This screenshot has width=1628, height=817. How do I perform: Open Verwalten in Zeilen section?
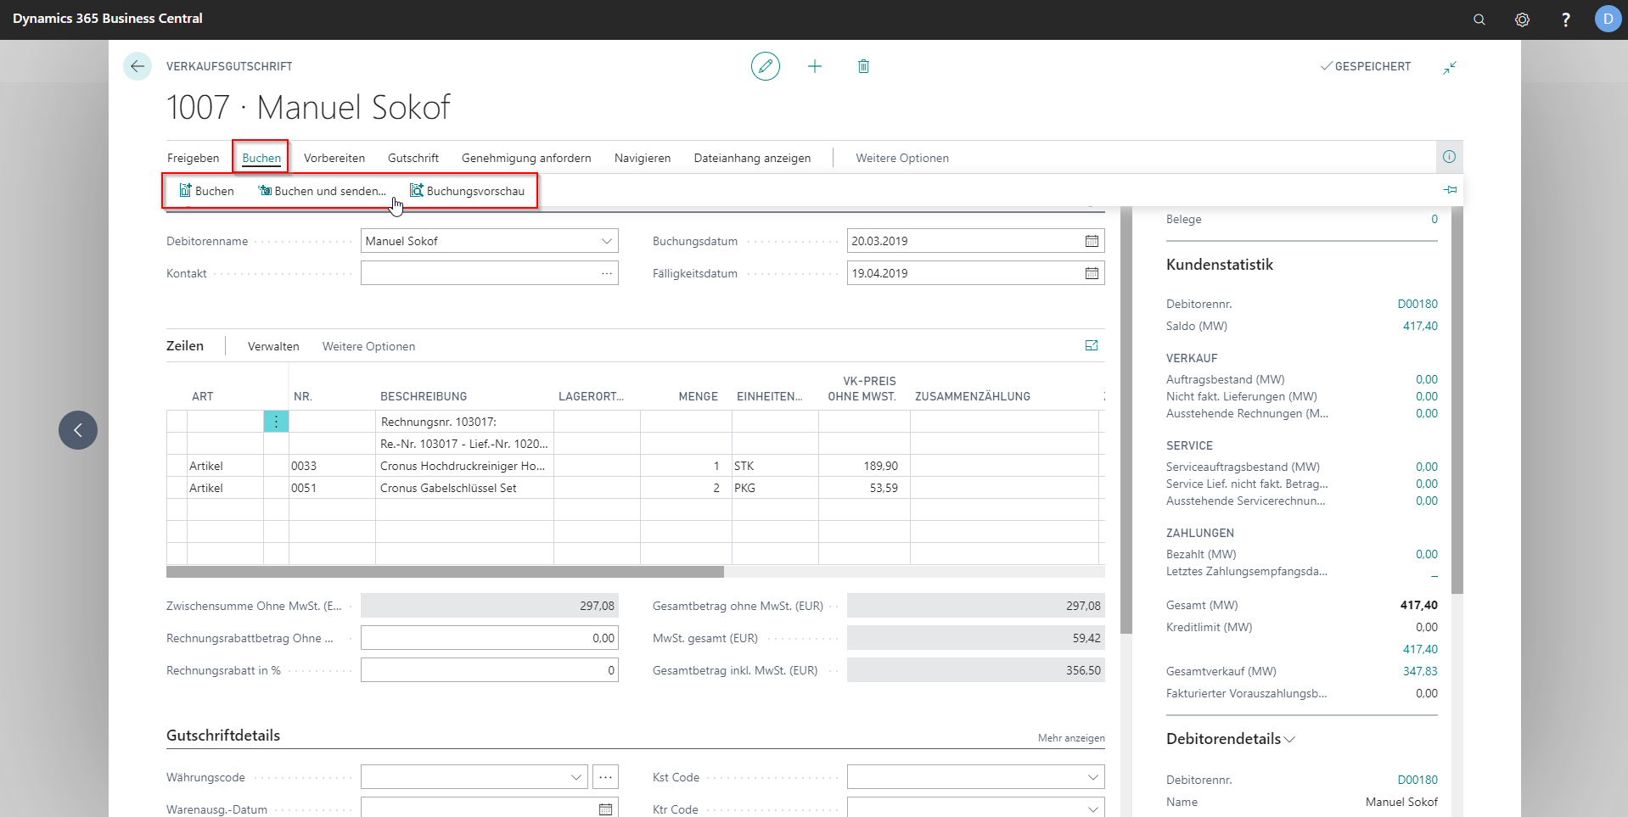(273, 346)
